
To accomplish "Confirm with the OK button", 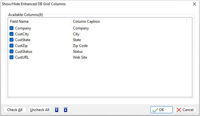I will point(161,110).
